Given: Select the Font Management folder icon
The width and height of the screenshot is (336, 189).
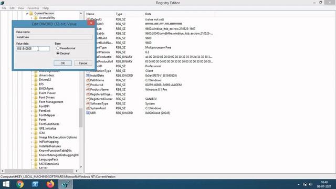Looking at the screenshot, I should (x=36, y=102).
